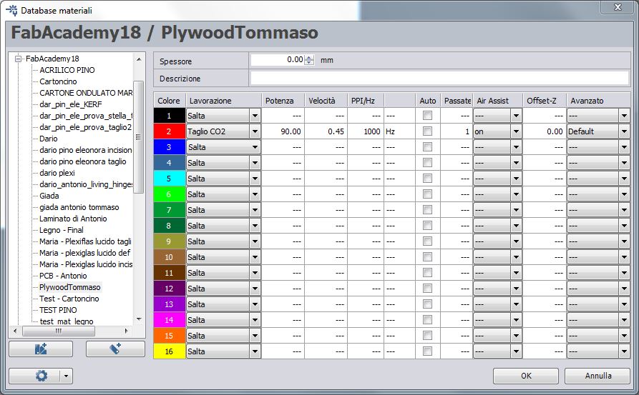Click the tree's vertical scrollbar down arrow

click(139, 319)
